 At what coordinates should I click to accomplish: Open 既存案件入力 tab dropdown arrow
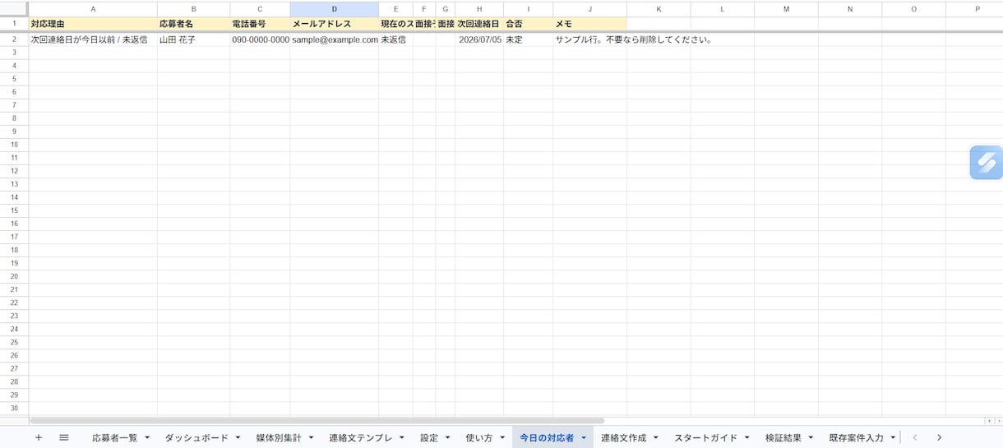point(893,438)
